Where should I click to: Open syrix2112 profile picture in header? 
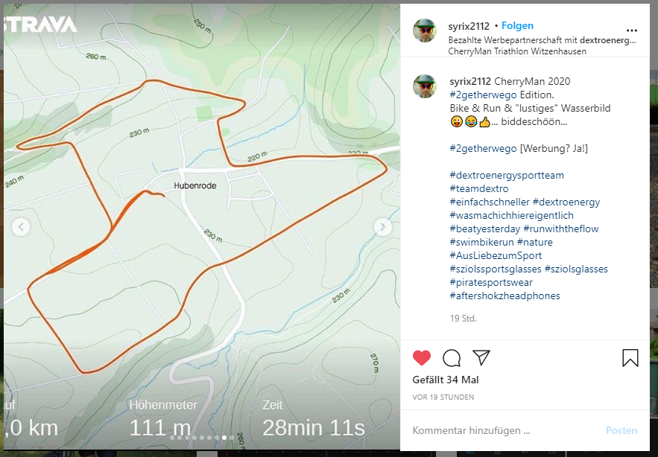pyautogui.click(x=424, y=31)
